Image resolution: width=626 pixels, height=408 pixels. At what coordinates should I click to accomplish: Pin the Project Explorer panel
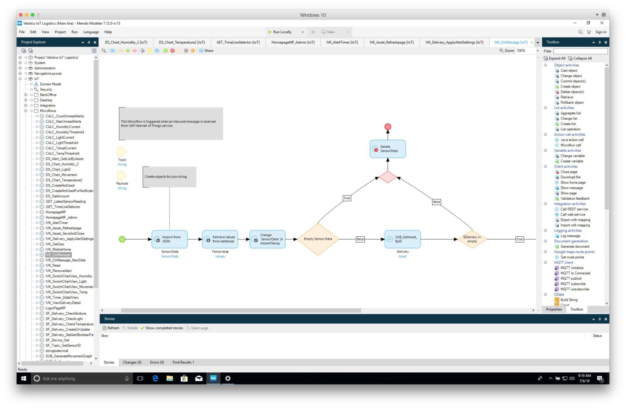(x=89, y=42)
